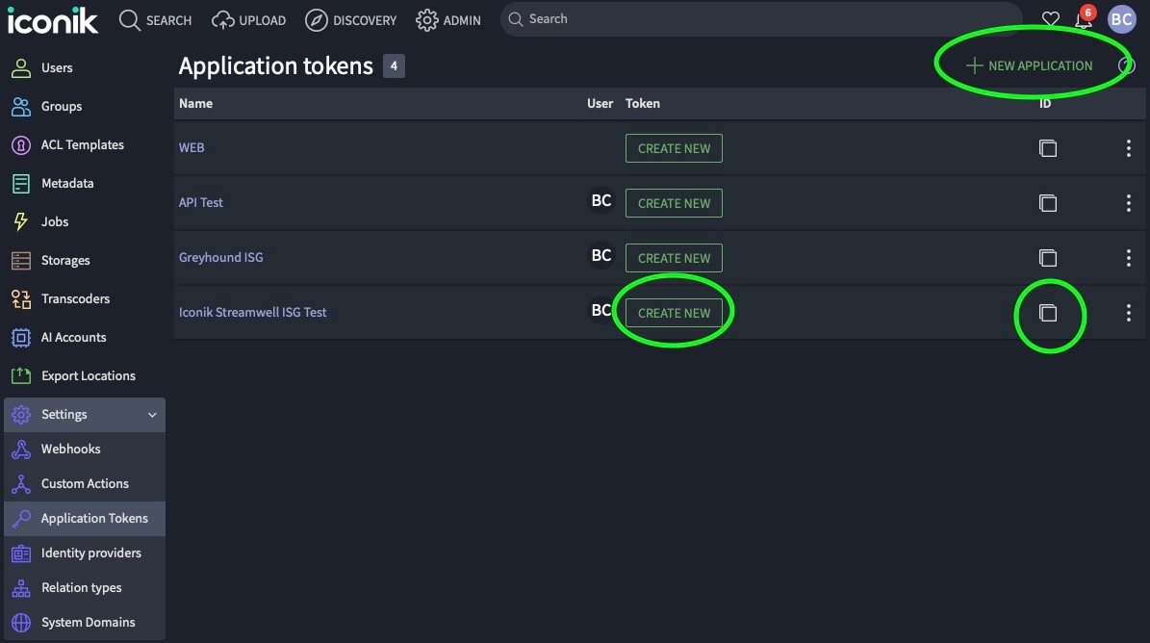Select Storages in the sidebar
This screenshot has width=1150, height=643.
click(65, 261)
